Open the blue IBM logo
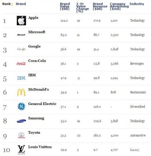The image size is (151, 156). click(x=21, y=78)
